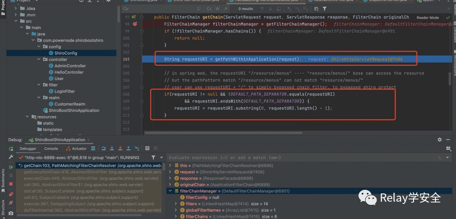Take thread dump with the camera icon

11,213
